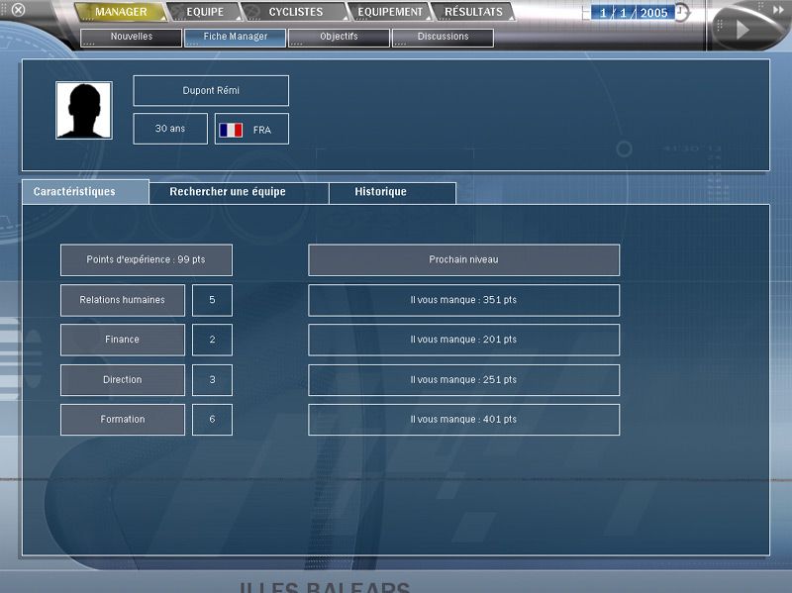Click the Relations humaines level 5 value
Screen dimensions: 792x593
(x=212, y=300)
